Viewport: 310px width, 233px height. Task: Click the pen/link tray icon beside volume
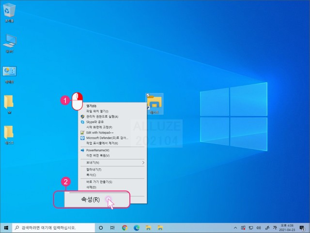click(267, 228)
